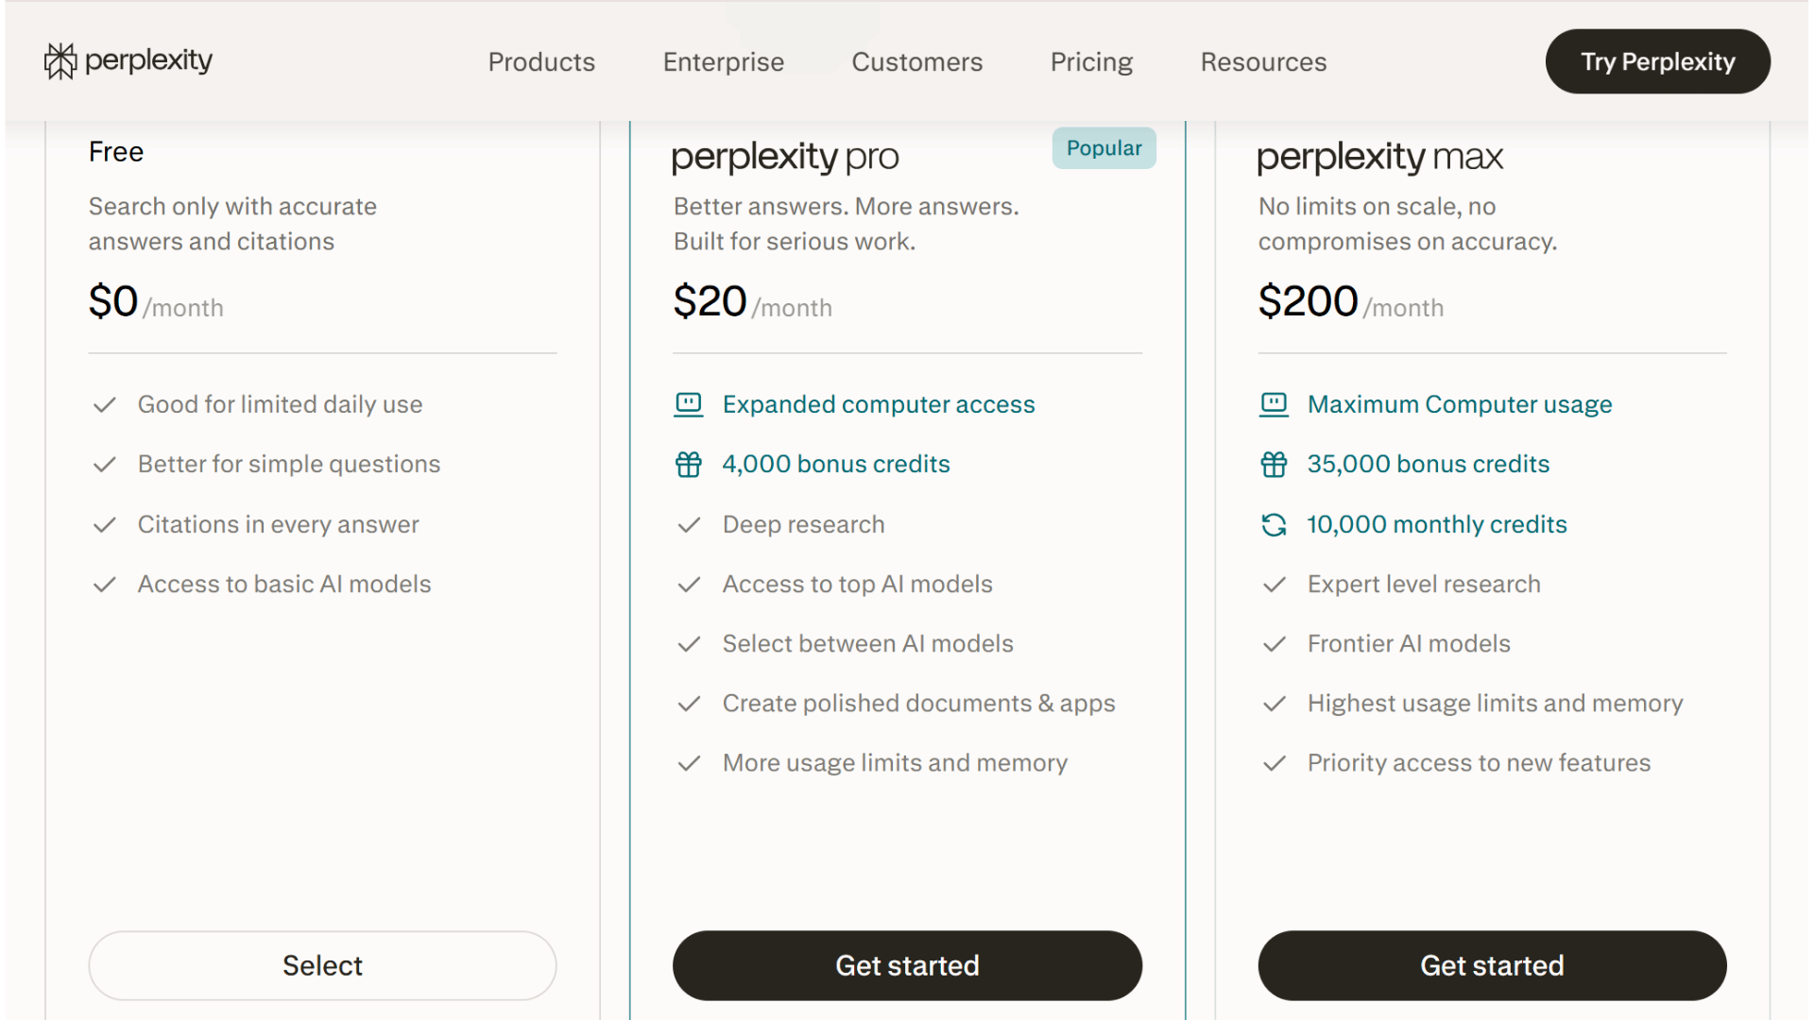Viewport: 1814px width, 1020px height.
Task: Get started with Perplexity Pro
Action: tap(907, 965)
